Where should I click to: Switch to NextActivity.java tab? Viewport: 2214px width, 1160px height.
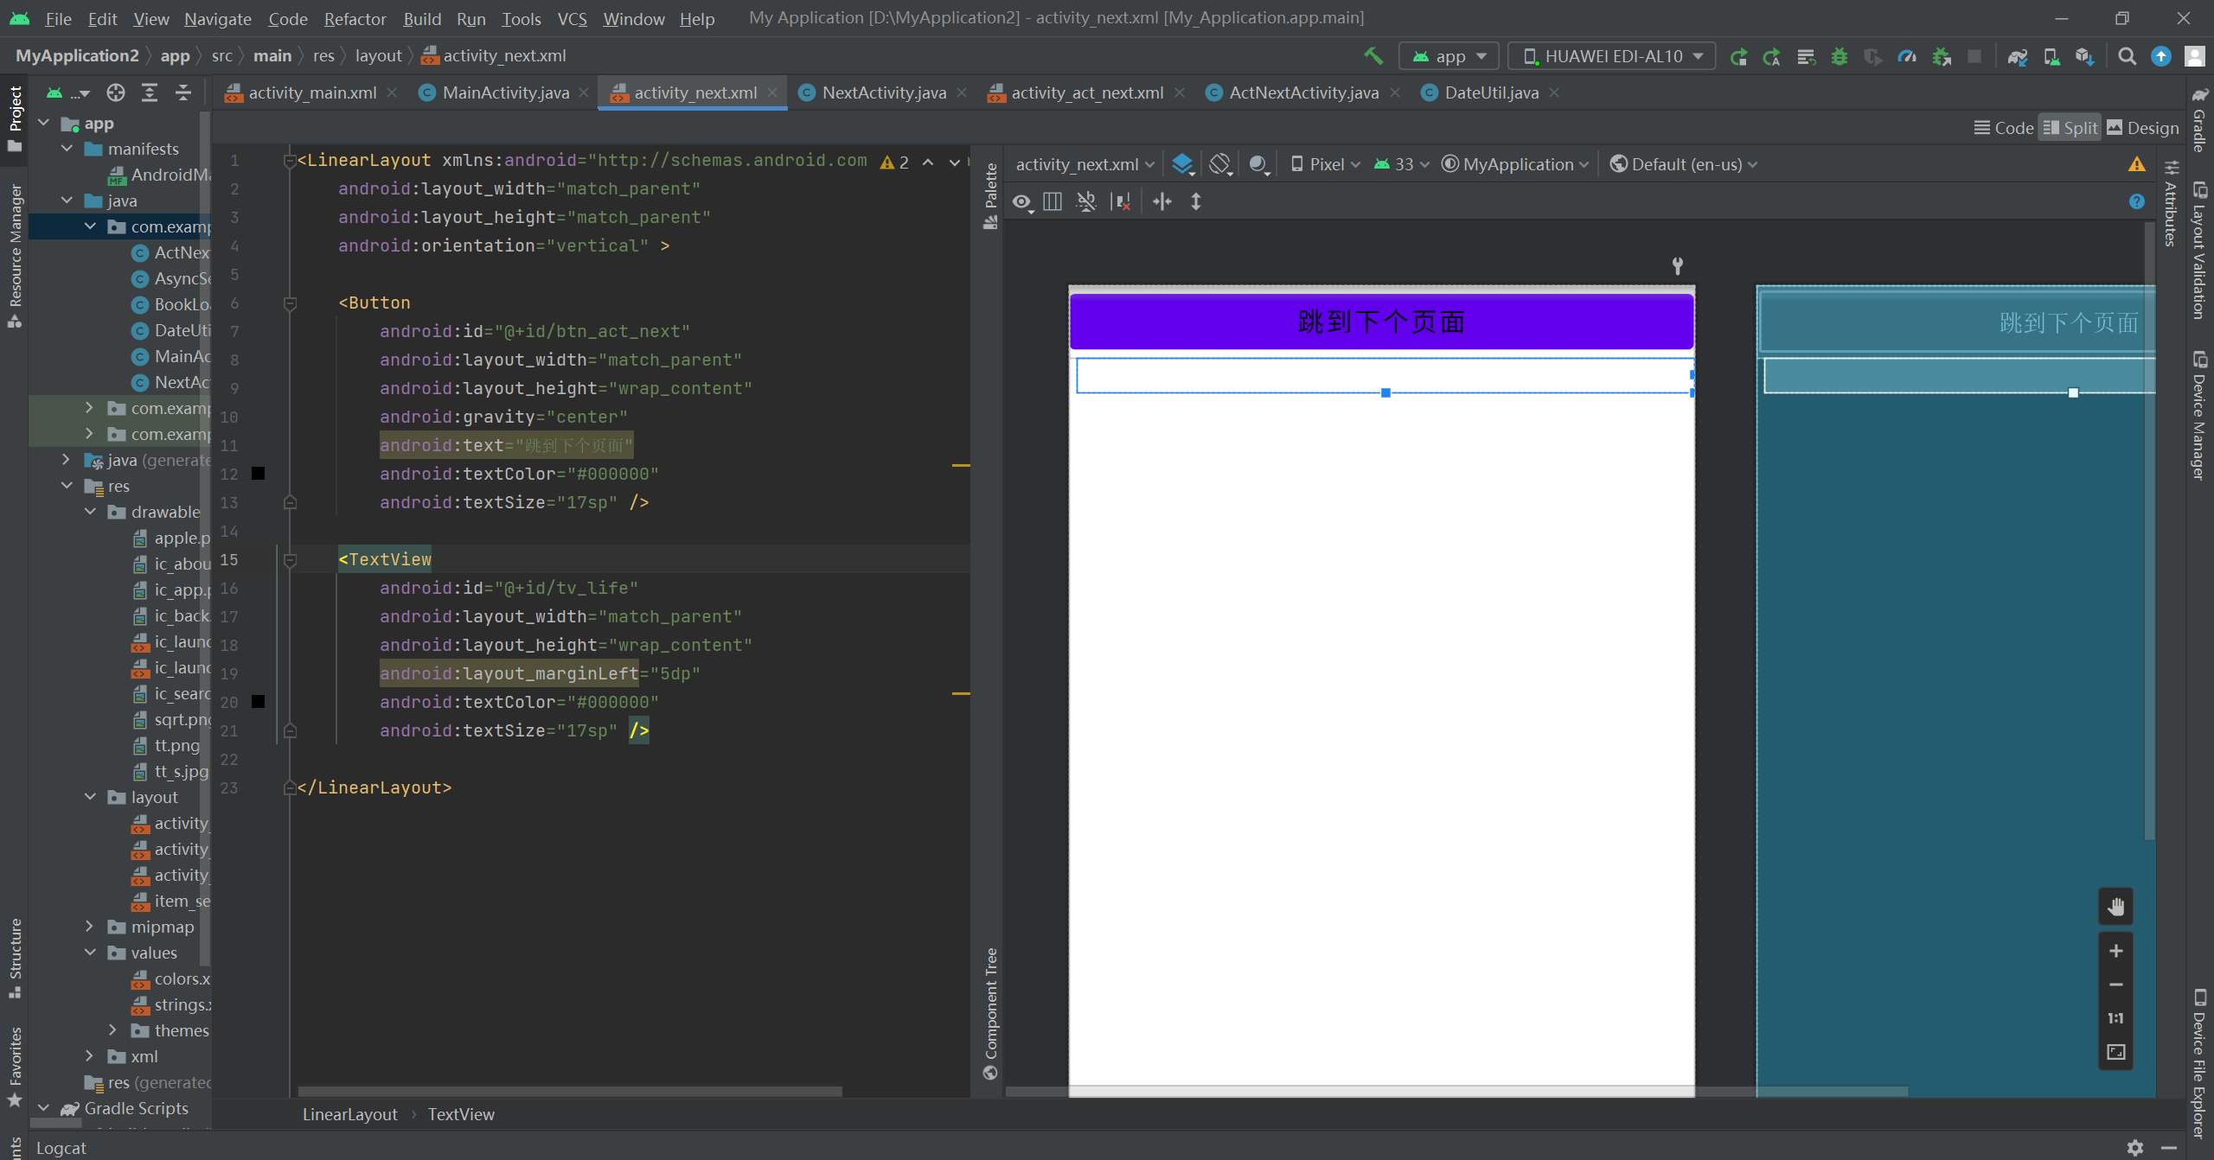click(883, 92)
